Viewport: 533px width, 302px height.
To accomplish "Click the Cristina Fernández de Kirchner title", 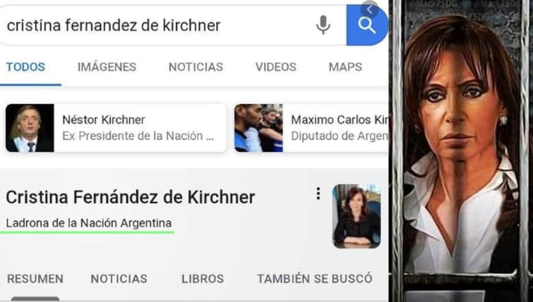I will [x=130, y=197].
